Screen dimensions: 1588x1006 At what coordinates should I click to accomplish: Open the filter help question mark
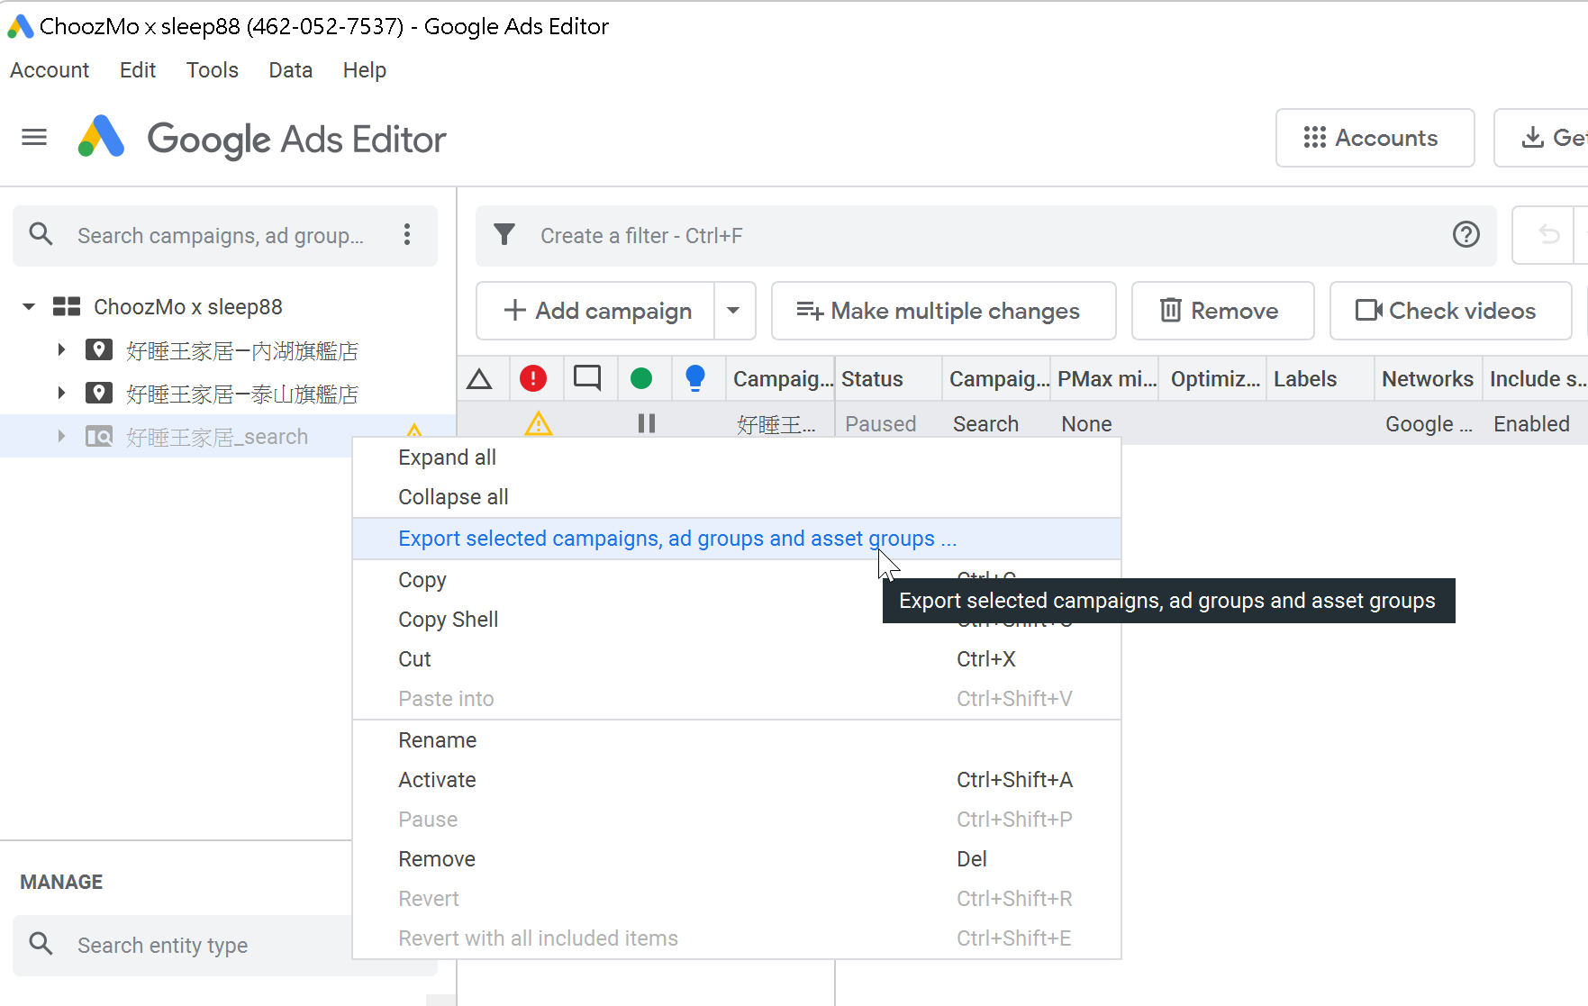1465,235
